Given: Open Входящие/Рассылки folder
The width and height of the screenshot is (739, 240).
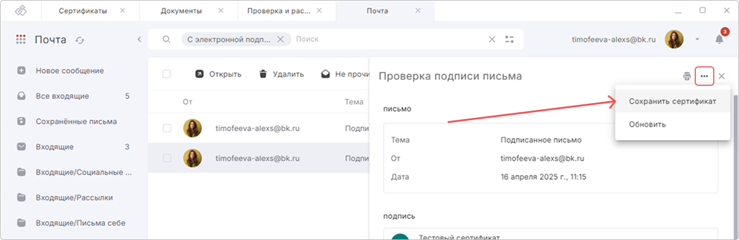Looking at the screenshot, I should [x=74, y=198].
